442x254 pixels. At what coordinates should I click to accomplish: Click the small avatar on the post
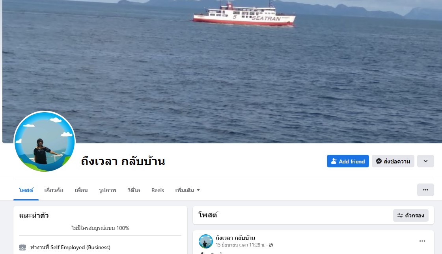205,241
